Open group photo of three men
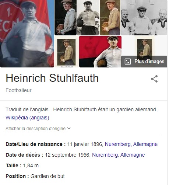The height and width of the screenshot is (185, 169). (144, 18)
